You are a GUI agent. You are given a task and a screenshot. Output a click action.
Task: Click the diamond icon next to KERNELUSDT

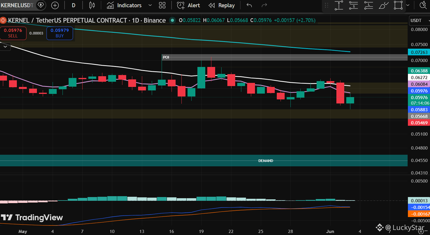click(x=41, y=5)
